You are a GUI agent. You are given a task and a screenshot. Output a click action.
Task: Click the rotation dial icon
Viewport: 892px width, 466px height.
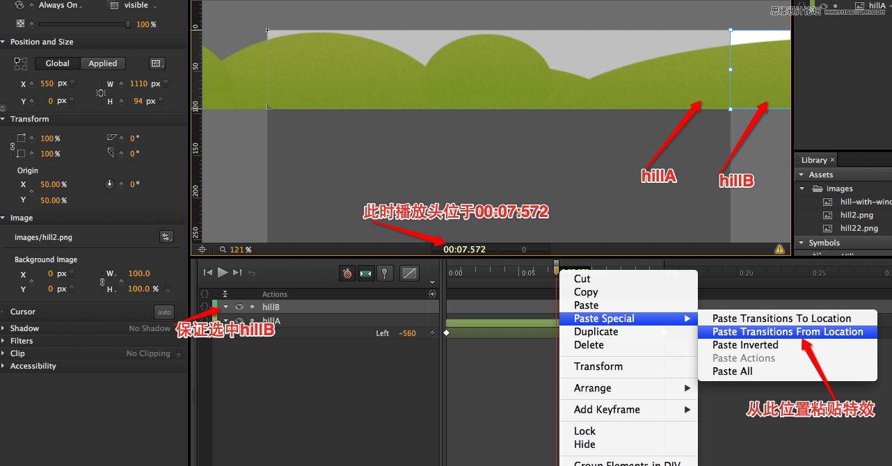click(x=109, y=184)
